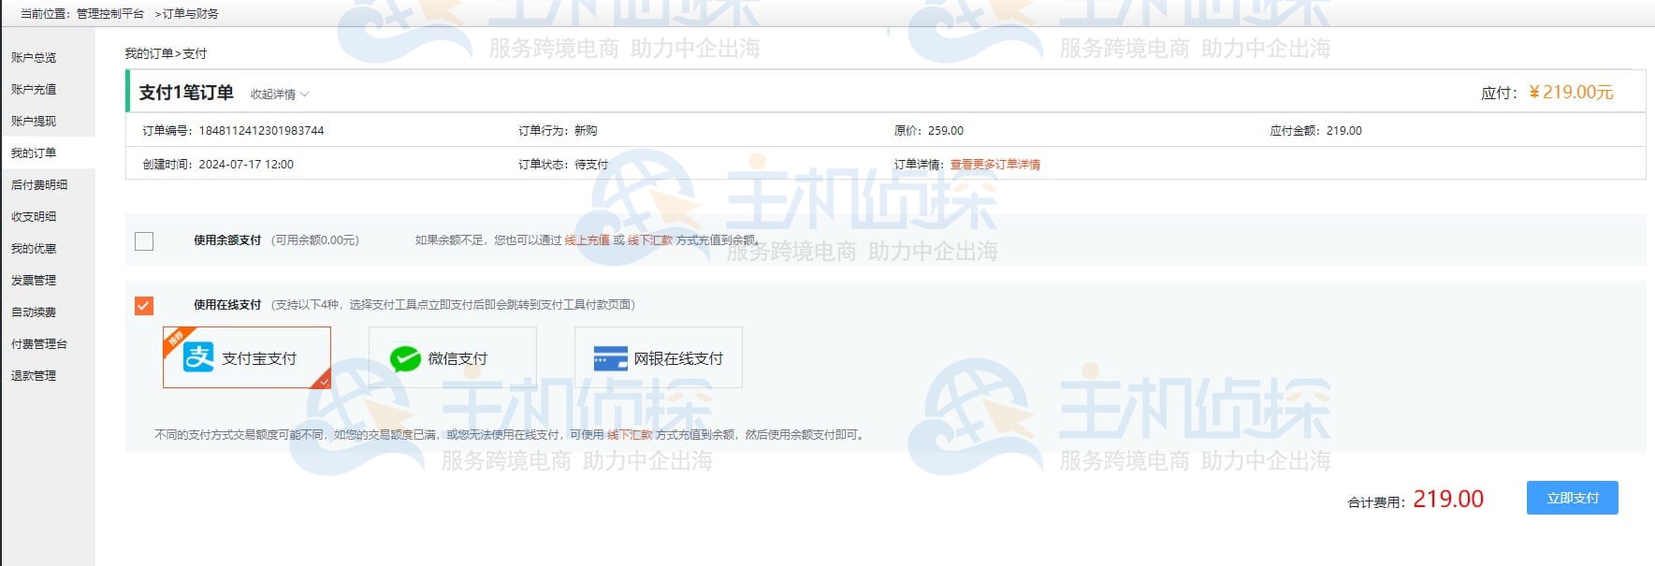Image resolution: width=1655 pixels, height=566 pixels.
Task: Uncheck the 使用在线支付 checkbox
Action: 144,305
